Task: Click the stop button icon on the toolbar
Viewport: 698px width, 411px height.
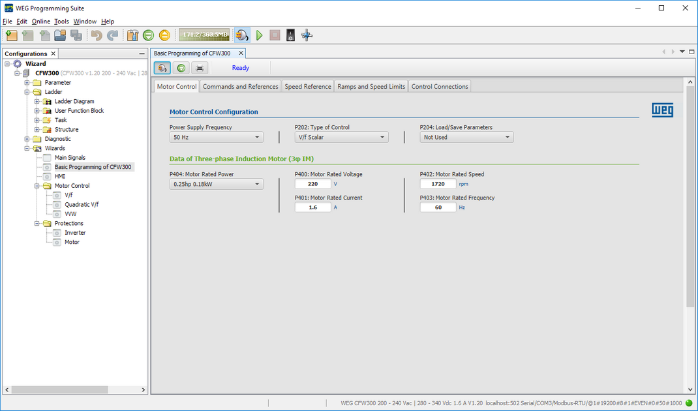Action: click(x=275, y=35)
